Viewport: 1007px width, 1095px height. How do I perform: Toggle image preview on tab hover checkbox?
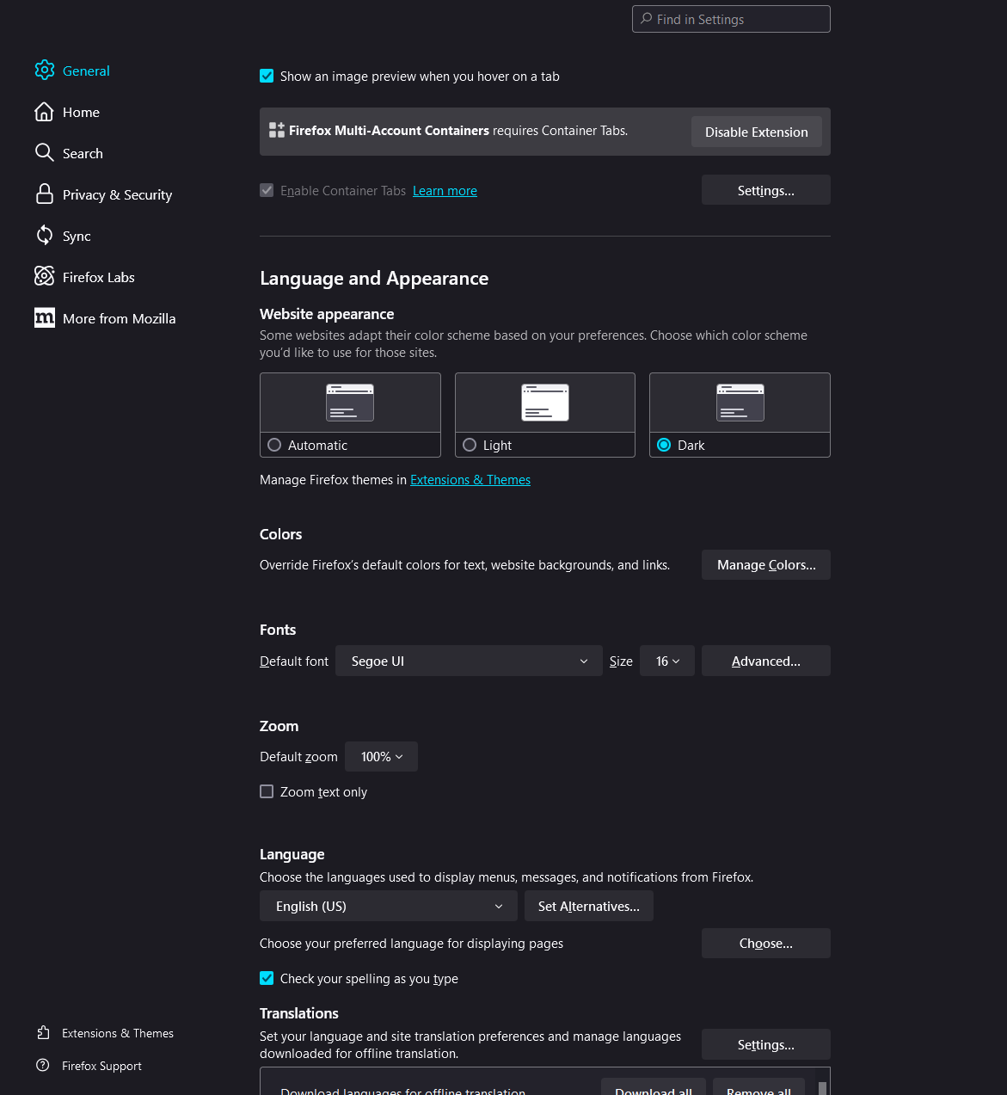coord(267,77)
